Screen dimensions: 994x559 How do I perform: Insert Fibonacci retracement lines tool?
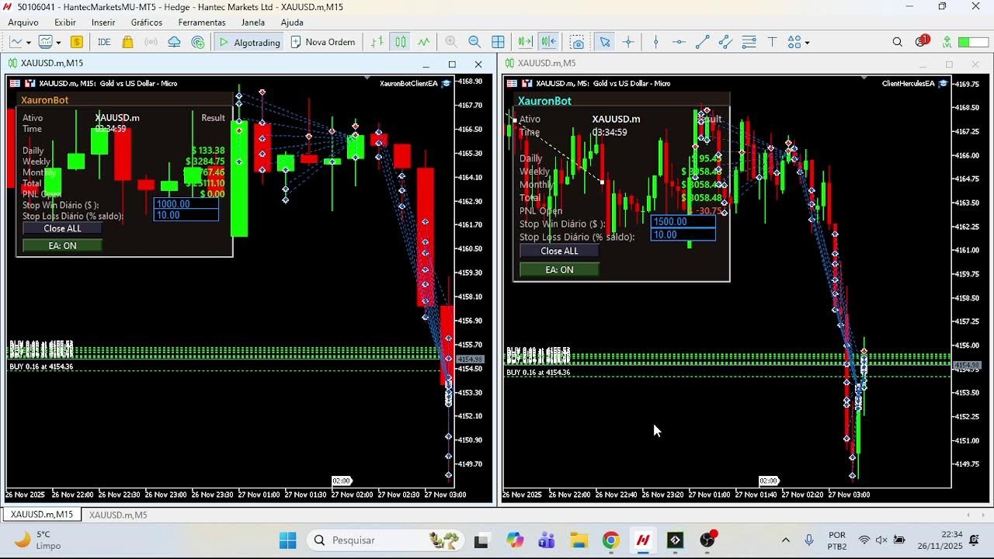tap(749, 42)
